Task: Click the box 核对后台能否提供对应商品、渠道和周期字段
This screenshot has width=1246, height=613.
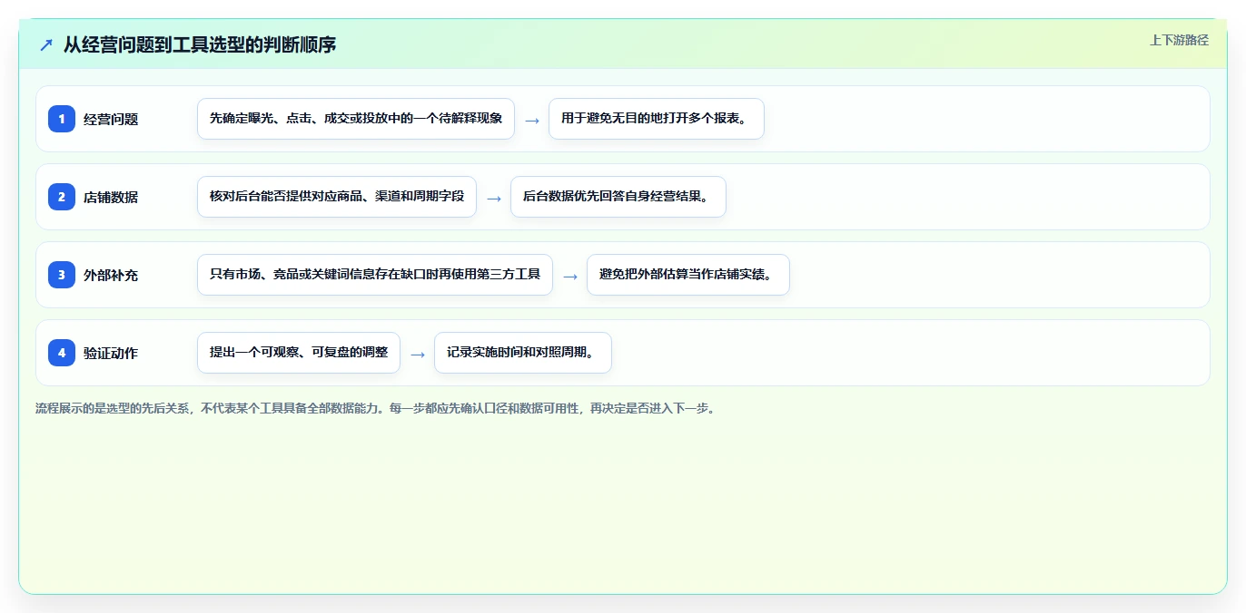Action: pyautogui.click(x=337, y=197)
